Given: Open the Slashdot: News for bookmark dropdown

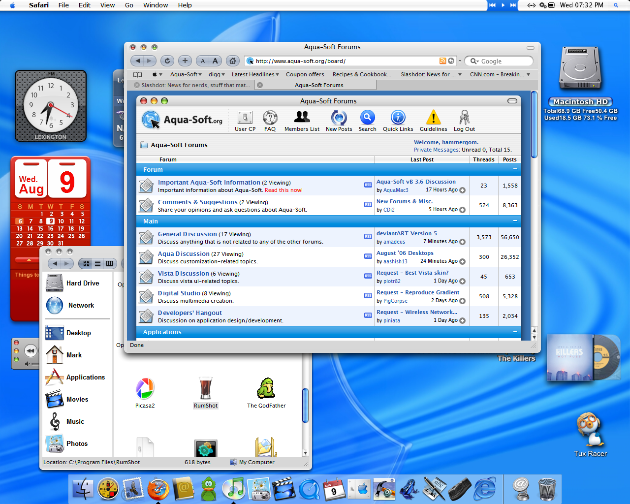Looking at the screenshot, I should pyautogui.click(x=431, y=74).
